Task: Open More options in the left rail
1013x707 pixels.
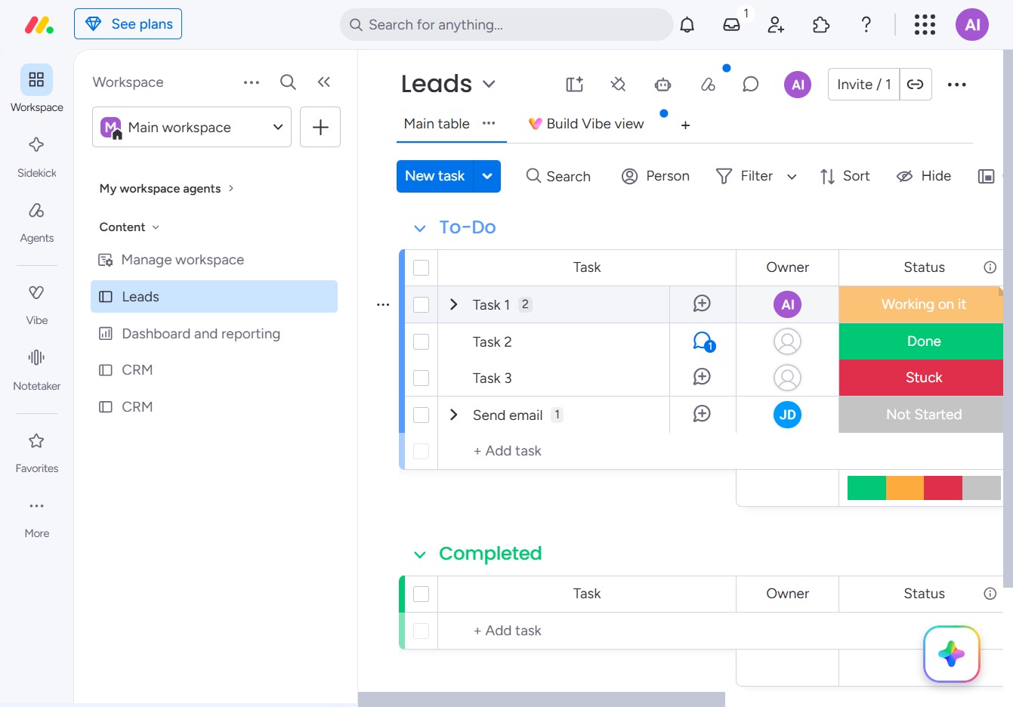Action: click(x=36, y=517)
